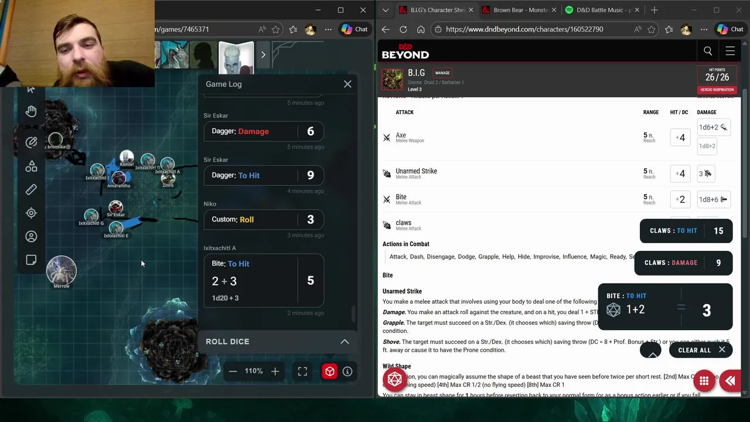Roll Axe +4 to hit
750x422 pixels.
[680, 138]
